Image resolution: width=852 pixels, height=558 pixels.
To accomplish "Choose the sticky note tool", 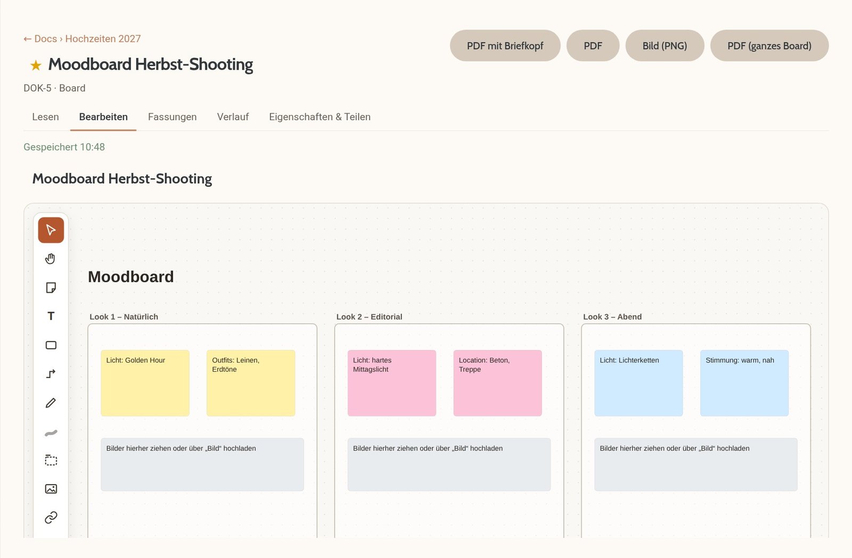I will (51, 288).
